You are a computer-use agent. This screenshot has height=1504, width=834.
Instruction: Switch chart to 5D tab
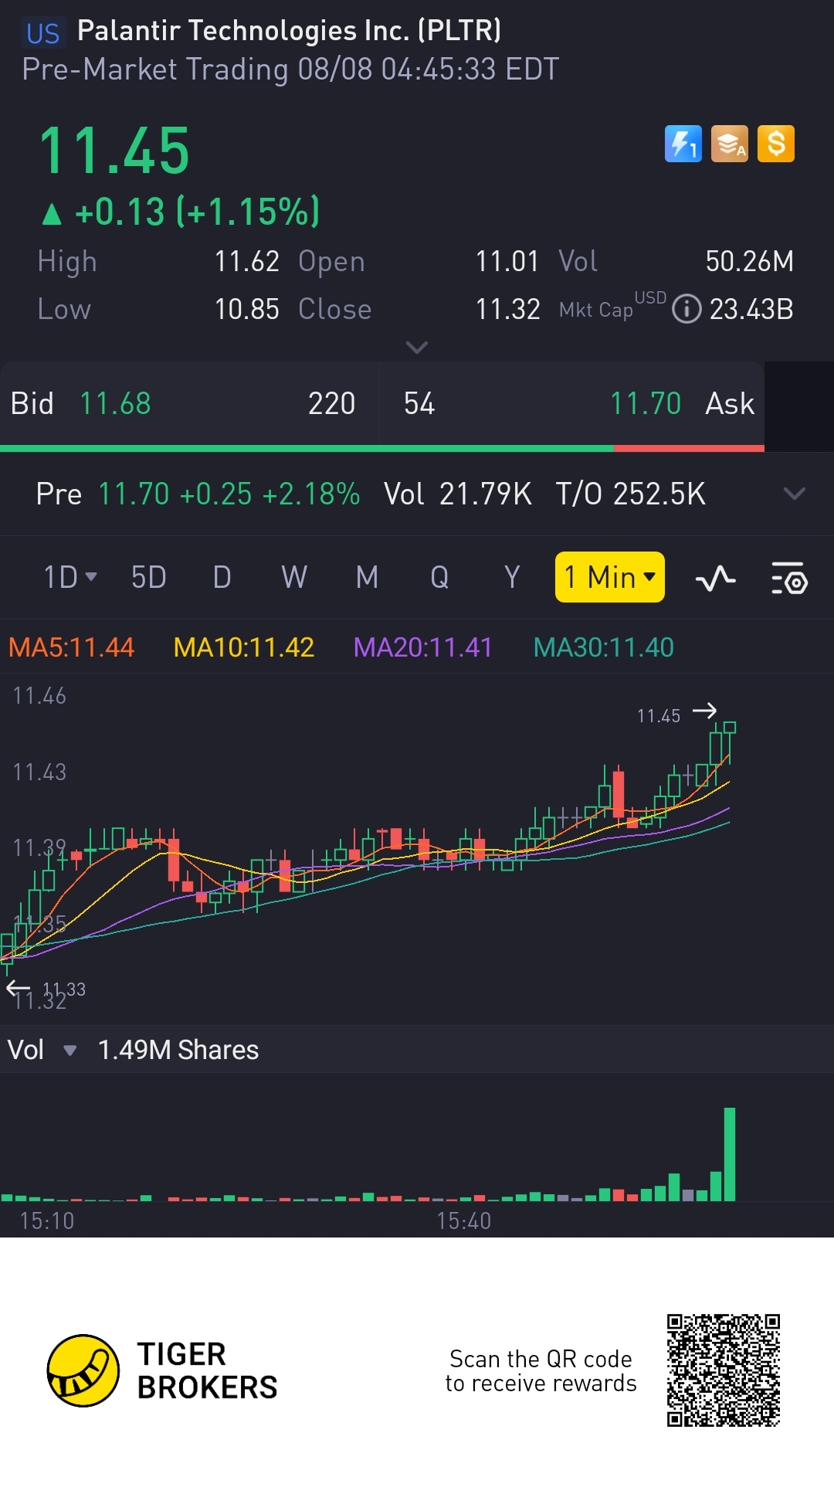tap(149, 577)
